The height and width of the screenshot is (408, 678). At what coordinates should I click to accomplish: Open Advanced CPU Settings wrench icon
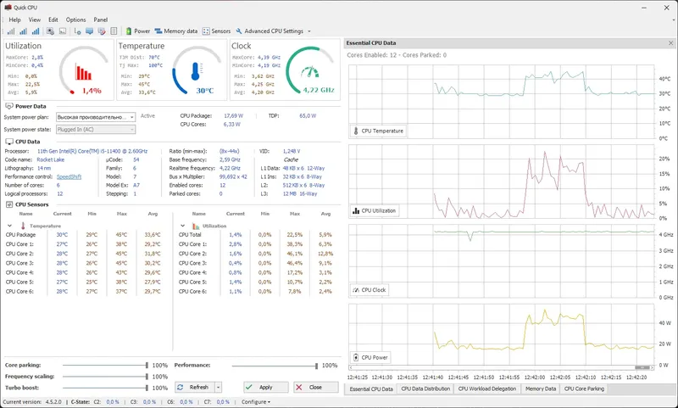coord(239,31)
